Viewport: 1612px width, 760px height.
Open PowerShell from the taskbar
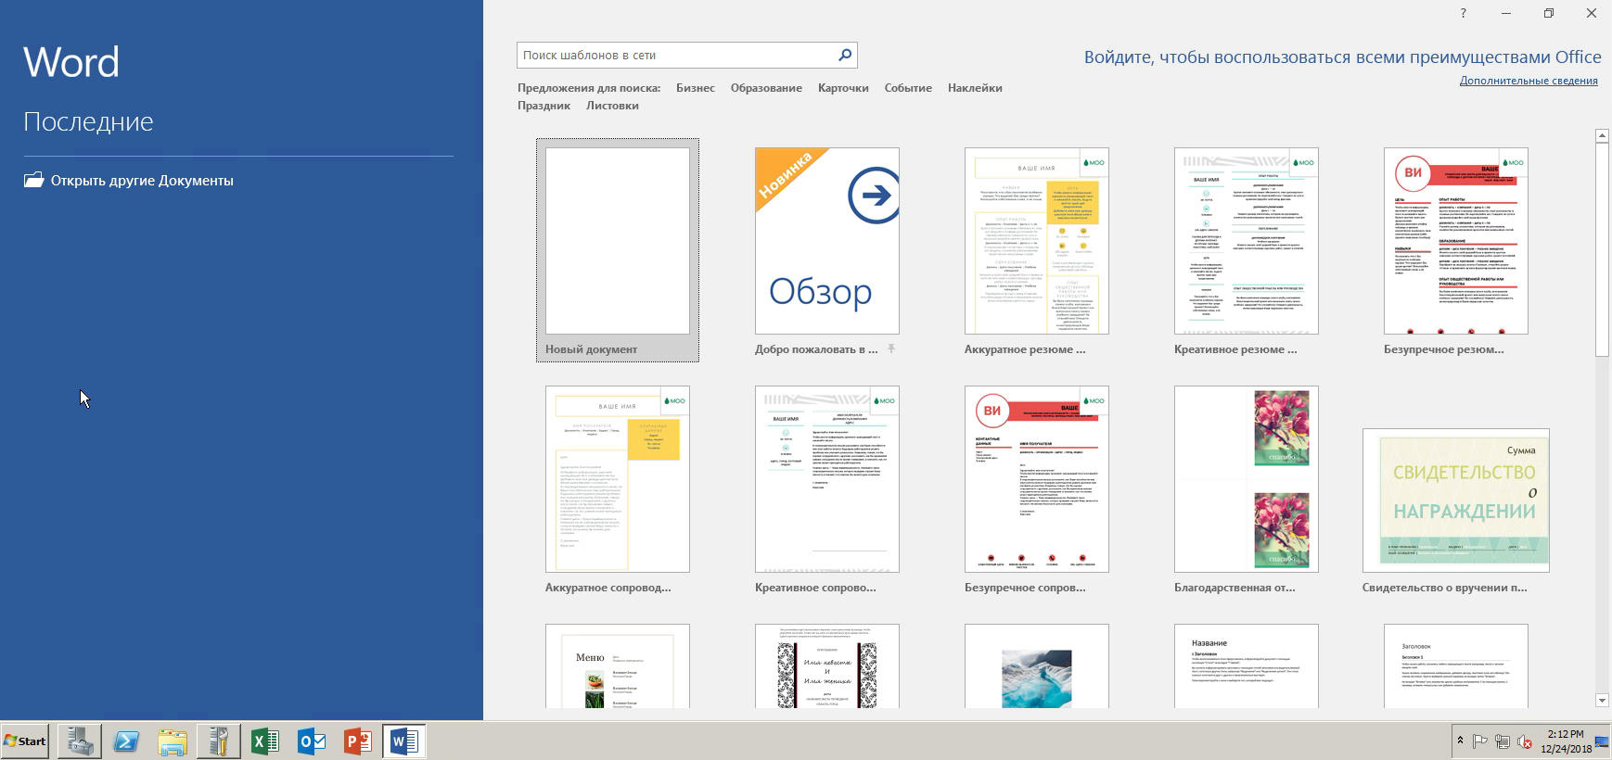[x=126, y=741]
